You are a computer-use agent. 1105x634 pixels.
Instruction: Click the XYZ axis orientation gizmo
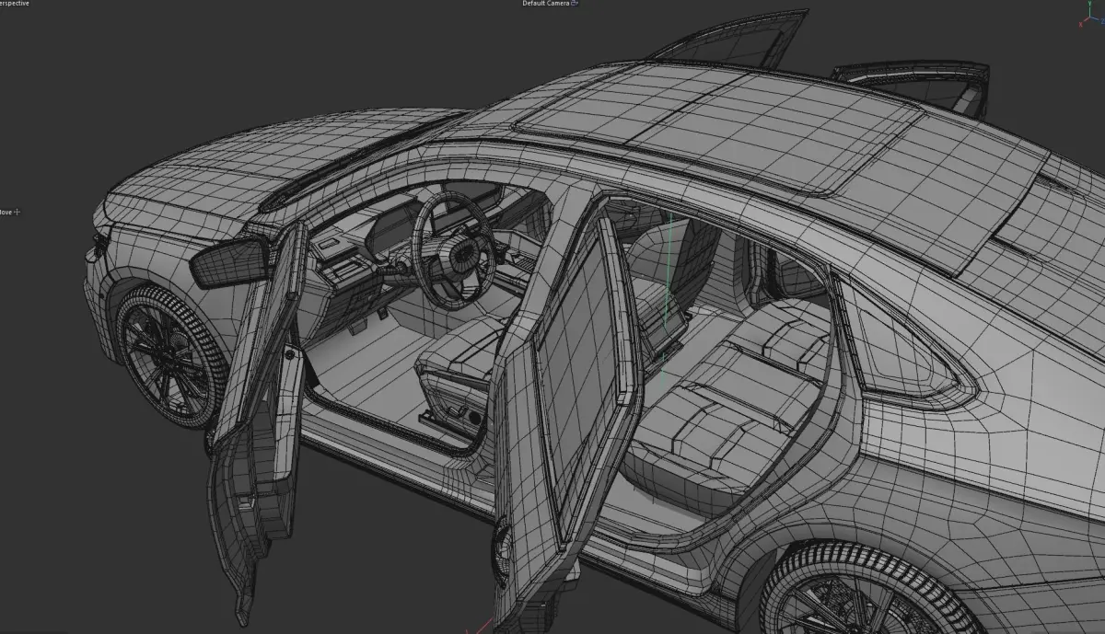point(1091,16)
